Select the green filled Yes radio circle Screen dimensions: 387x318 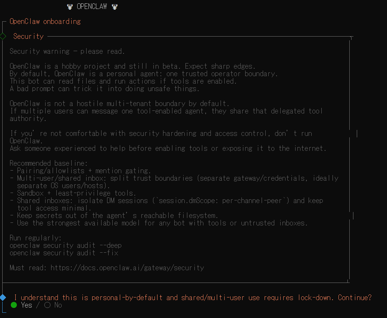(x=14, y=305)
